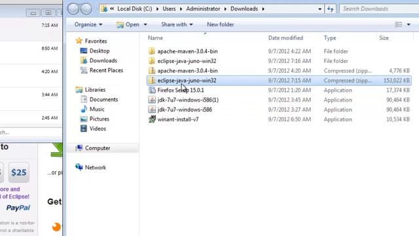Click the Videos library film icon
This screenshot has height=236, width=419.
point(84,128)
